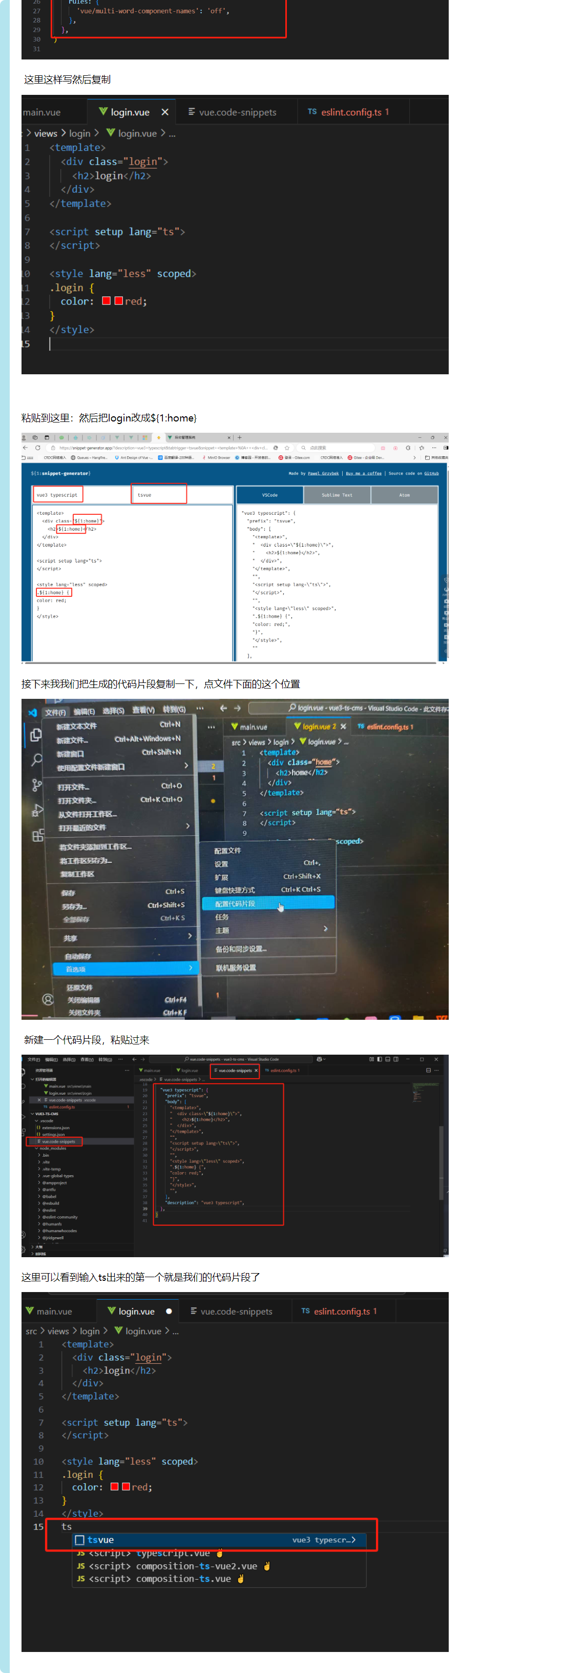Switch to the Atom tab in snippet generator

click(x=404, y=495)
